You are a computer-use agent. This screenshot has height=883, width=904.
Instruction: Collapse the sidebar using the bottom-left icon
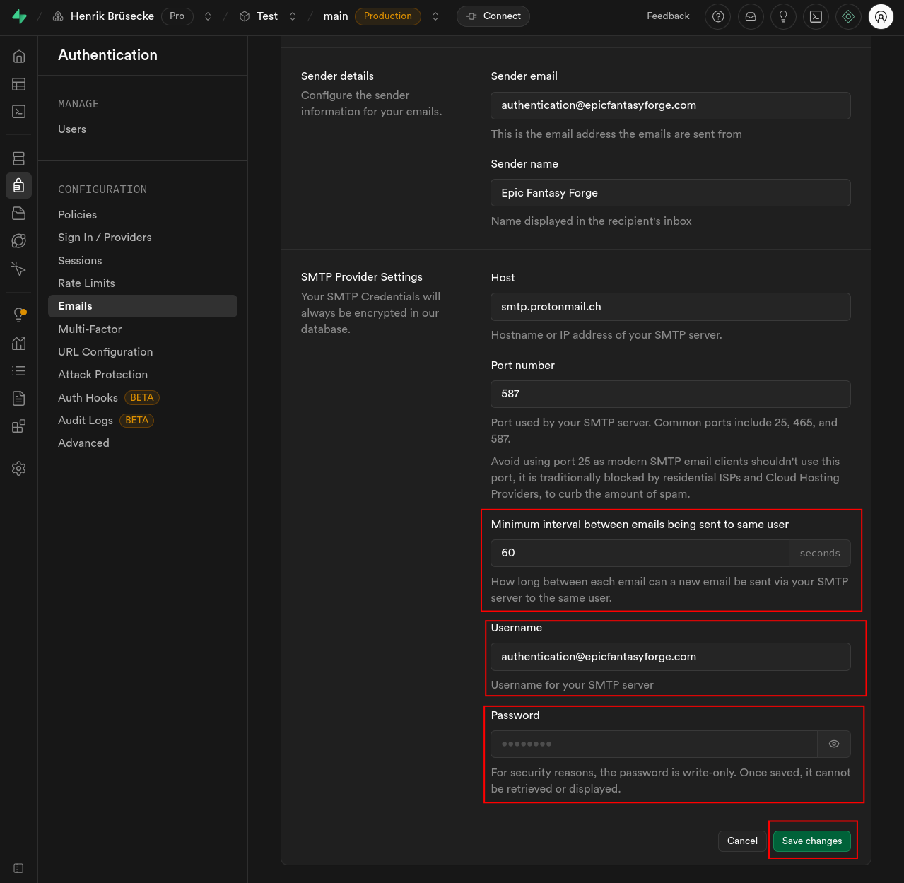pos(19,868)
